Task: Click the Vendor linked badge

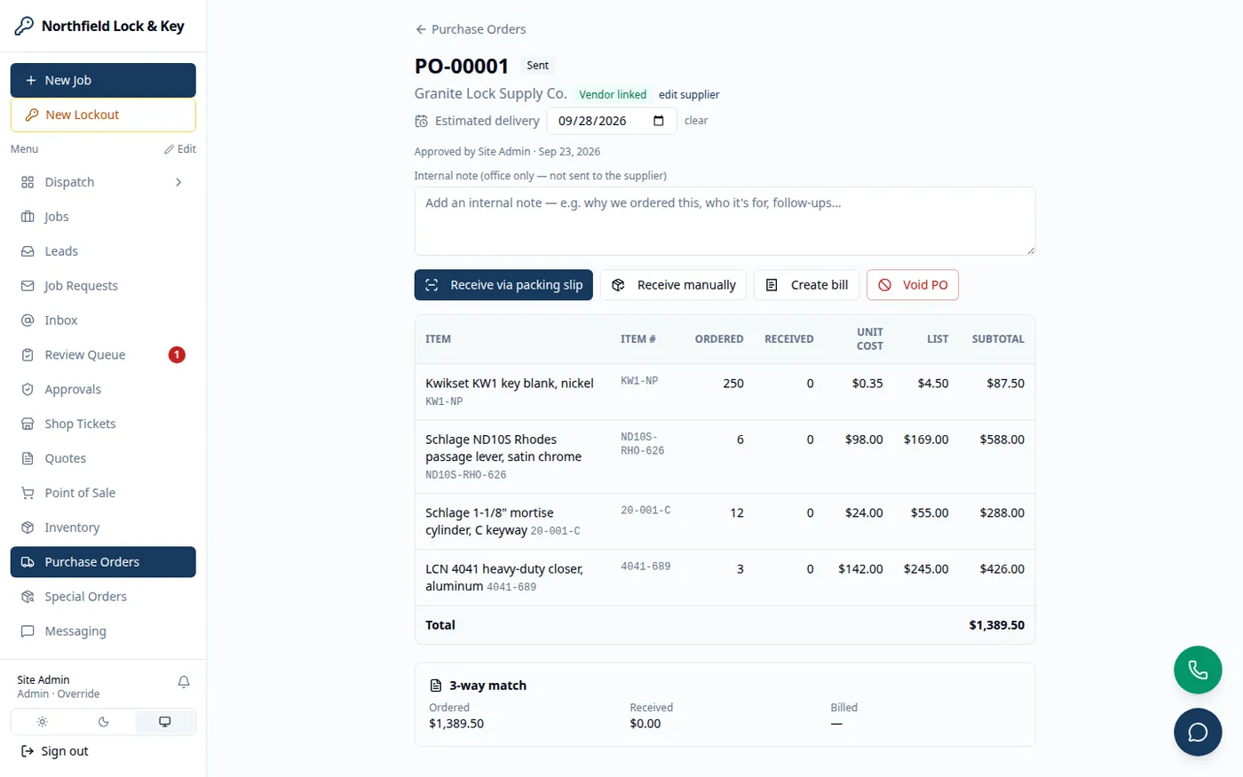Action: point(613,95)
